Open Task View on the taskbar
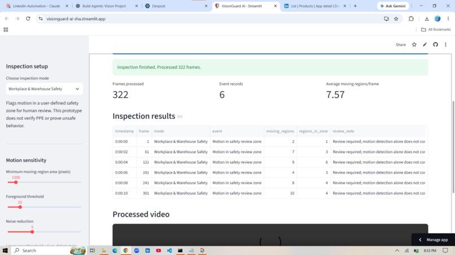455x255 pixels. 92,250
